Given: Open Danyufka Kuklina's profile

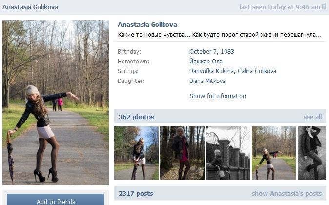Looking at the screenshot, I should [x=211, y=71].
